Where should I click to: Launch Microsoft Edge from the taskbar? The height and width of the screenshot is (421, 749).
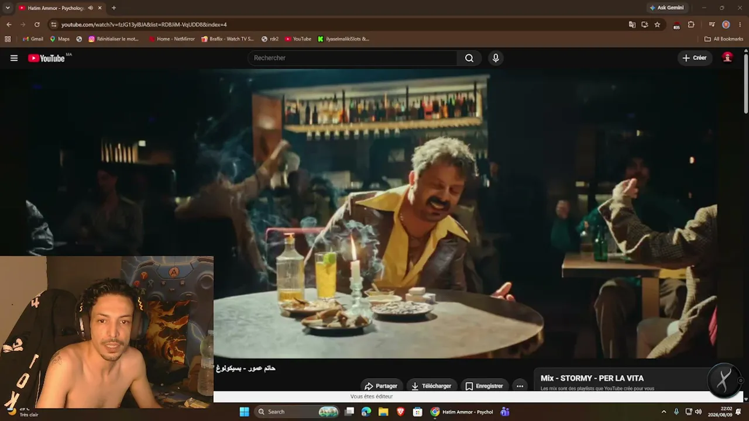(366, 412)
